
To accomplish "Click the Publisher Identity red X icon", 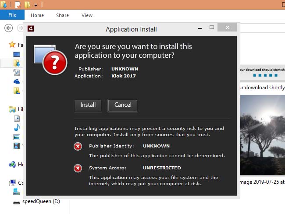I will 78,146.
